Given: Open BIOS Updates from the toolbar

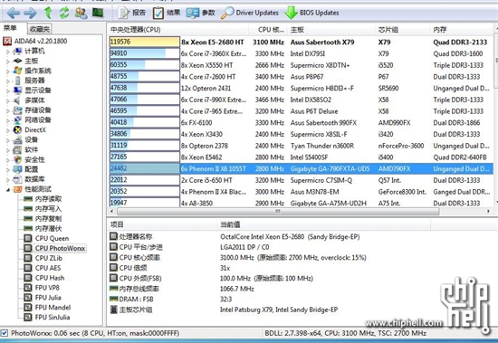Looking at the screenshot, I should click(311, 13).
